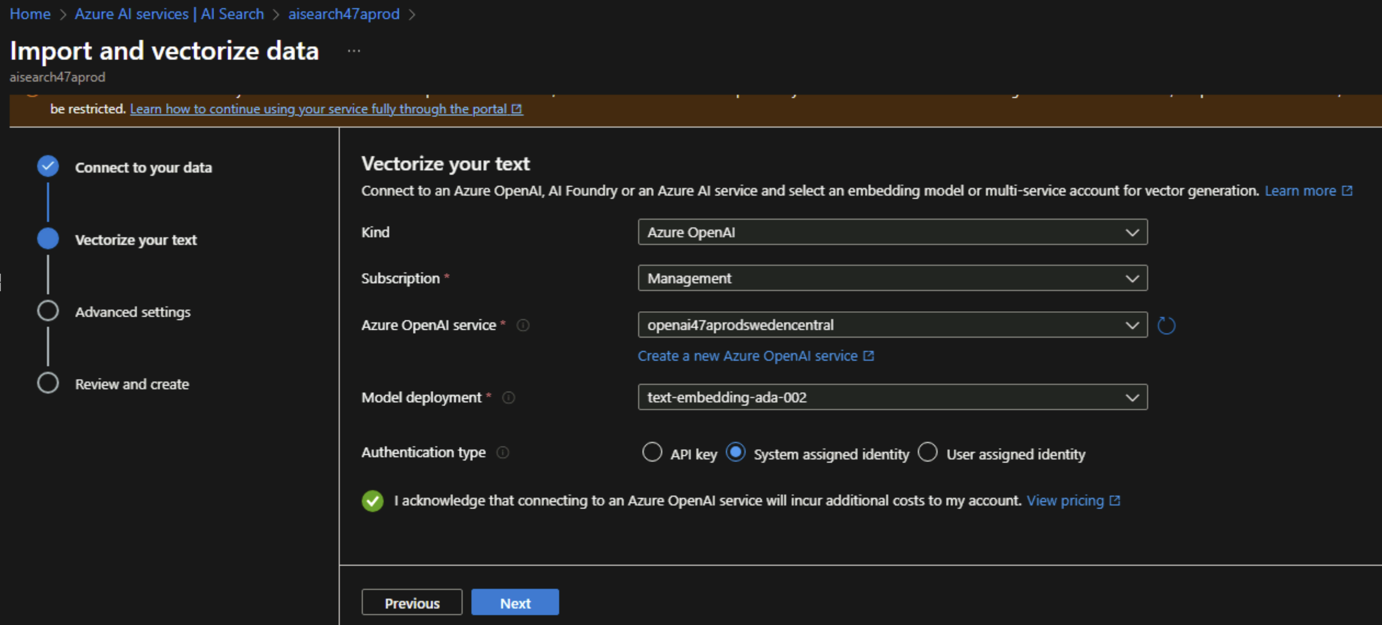This screenshot has width=1382, height=625.
Task: Click the Kind label
Action: pos(375,232)
